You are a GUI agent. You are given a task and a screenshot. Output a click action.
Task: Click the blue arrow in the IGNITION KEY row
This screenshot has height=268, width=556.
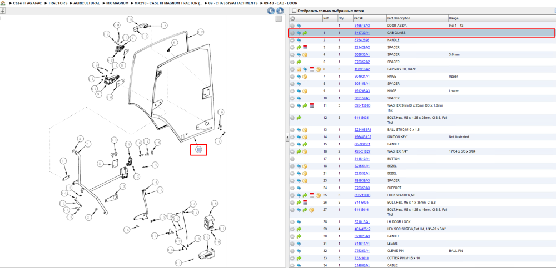pyautogui.click(x=299, y=137)
